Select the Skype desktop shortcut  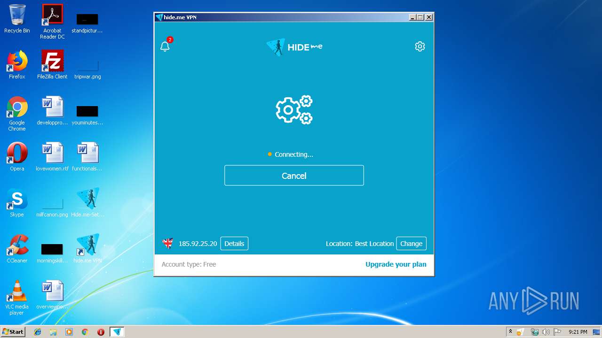17,203
